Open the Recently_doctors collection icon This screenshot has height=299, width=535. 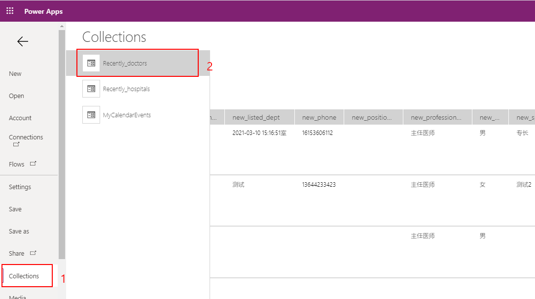pos(91,63)
